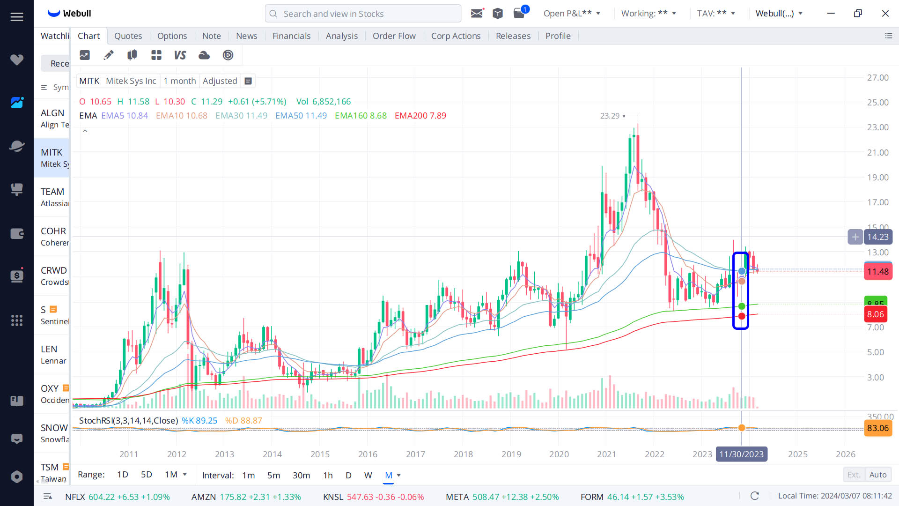
Task: Open the 1 month interval selector in legend
Action: click(179, 81)
